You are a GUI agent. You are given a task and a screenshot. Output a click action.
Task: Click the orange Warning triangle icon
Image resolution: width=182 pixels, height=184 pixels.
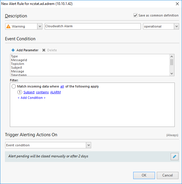(8, 26)
